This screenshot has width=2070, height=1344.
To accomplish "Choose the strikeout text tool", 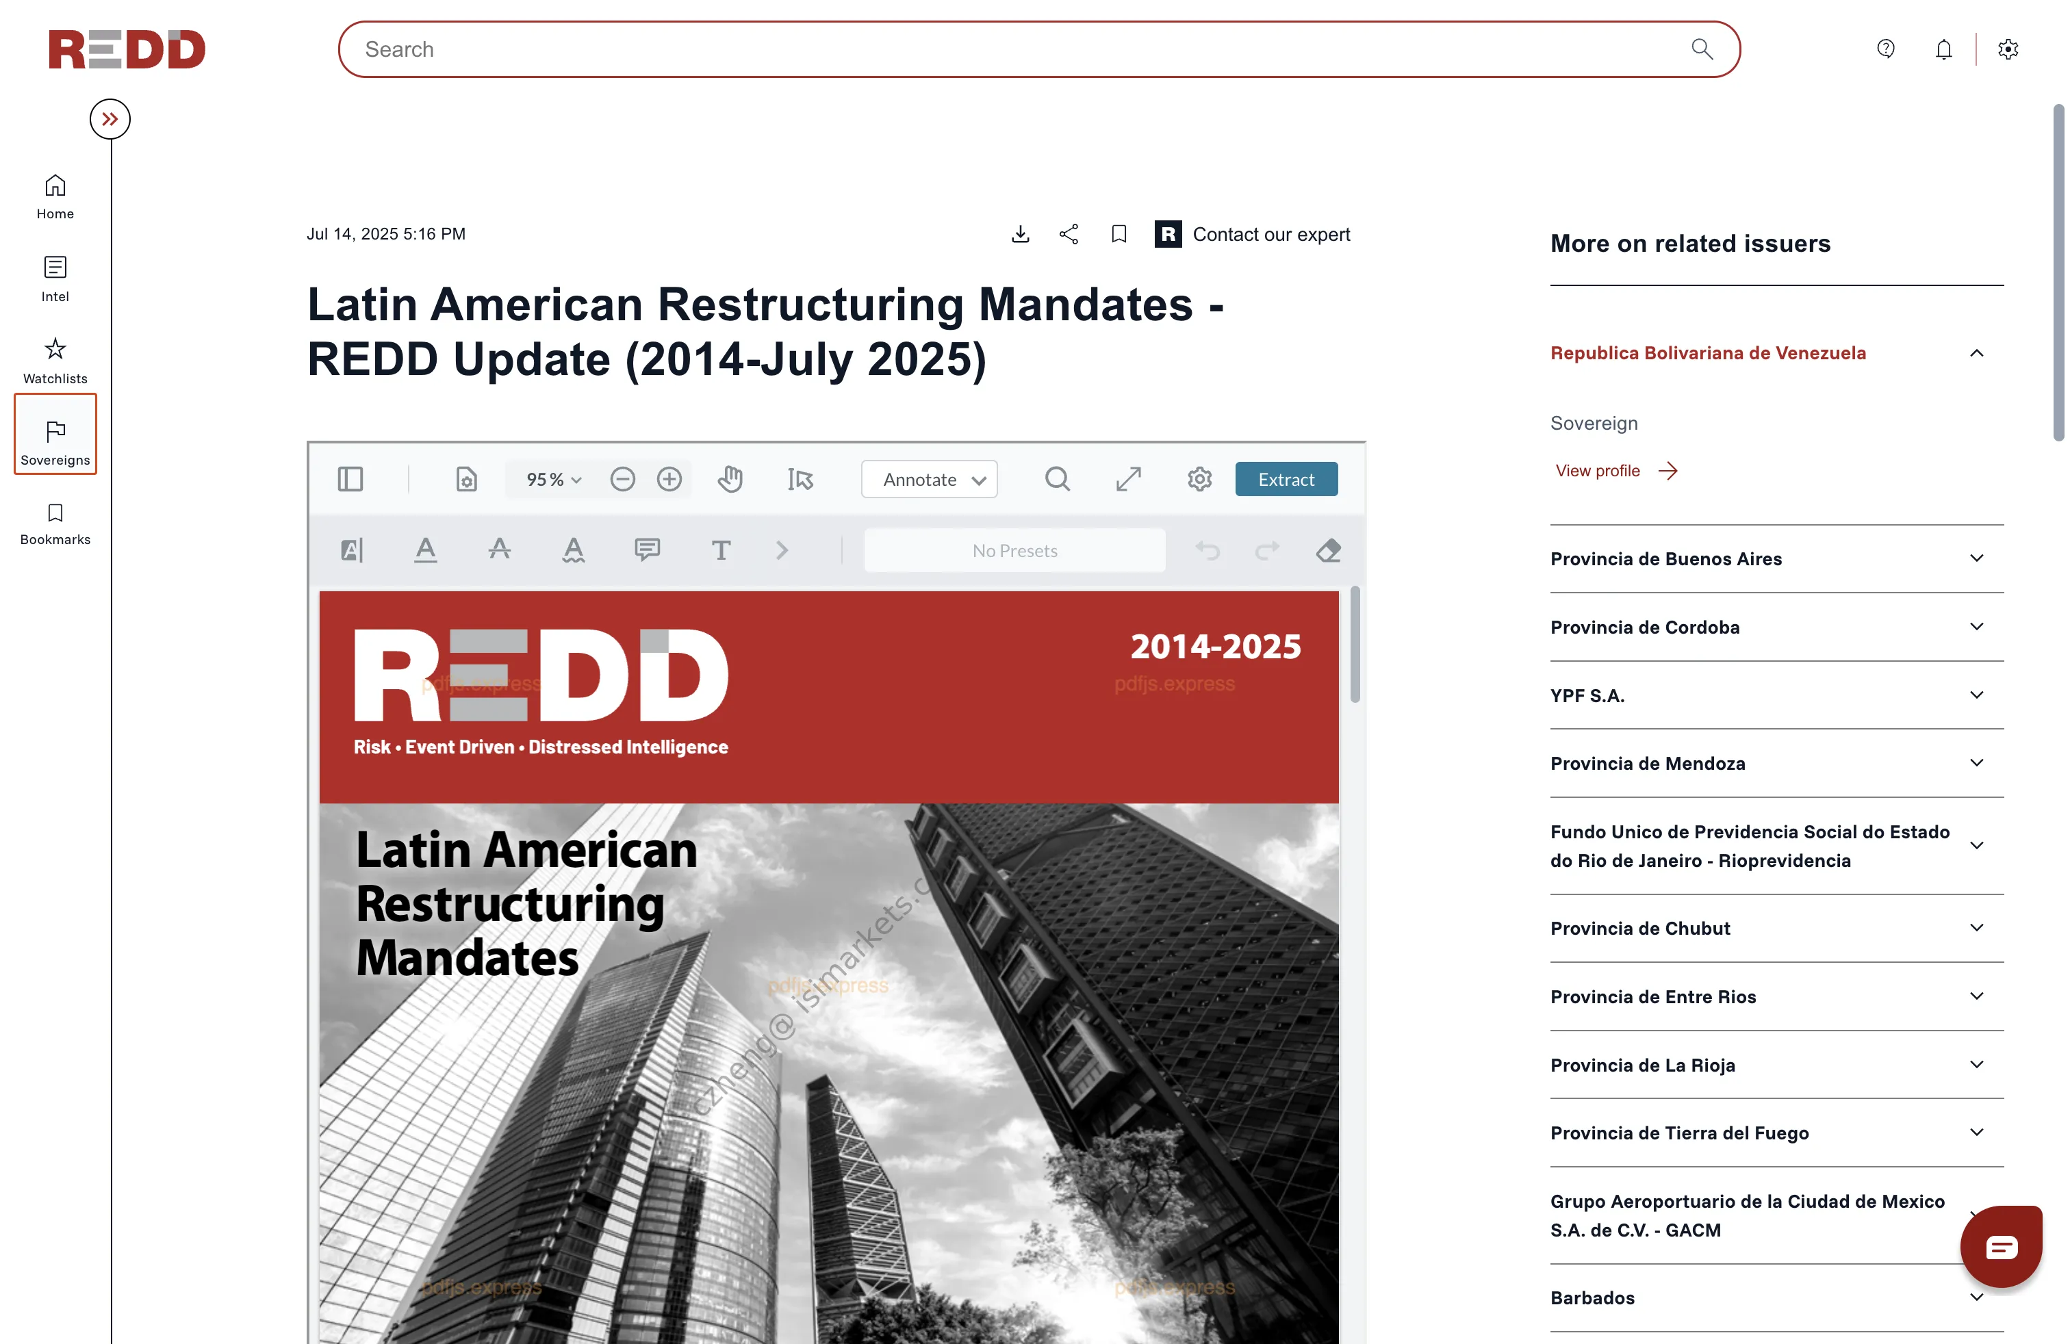I will (499, 550).
